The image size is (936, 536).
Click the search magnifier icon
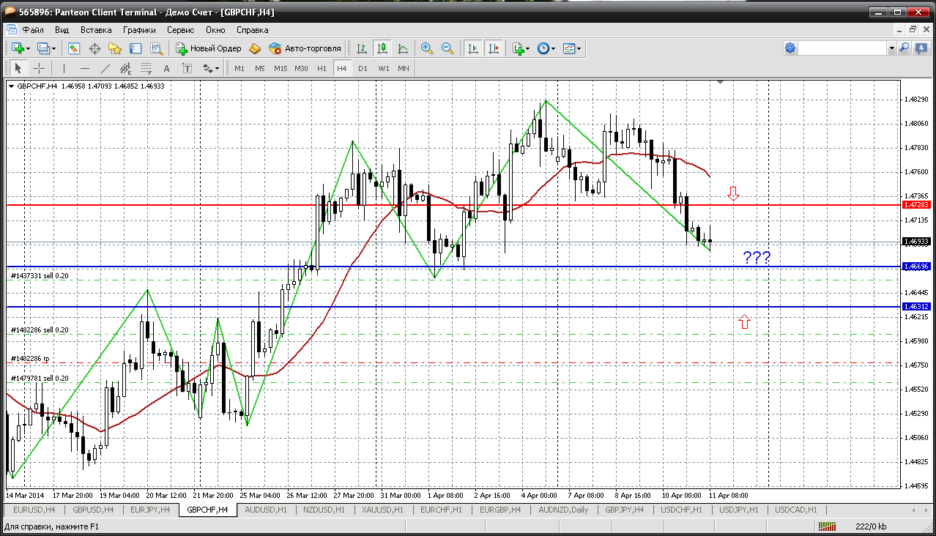coord(905,48)
